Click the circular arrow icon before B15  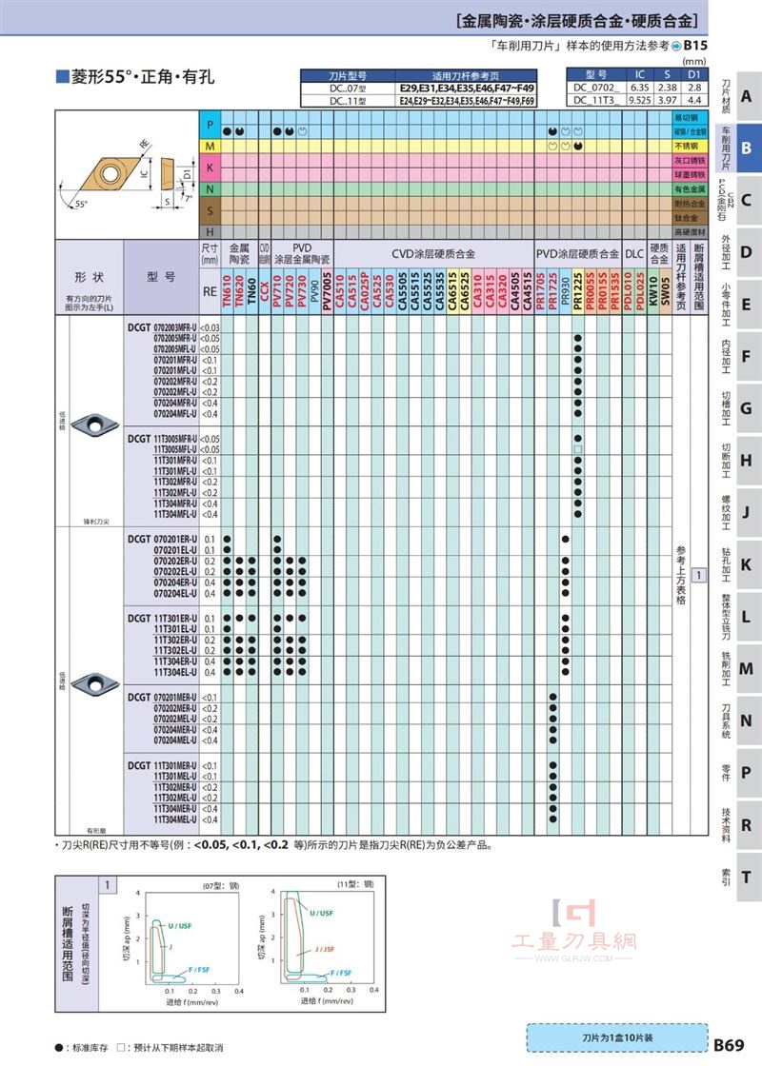[x=676, y=47]
